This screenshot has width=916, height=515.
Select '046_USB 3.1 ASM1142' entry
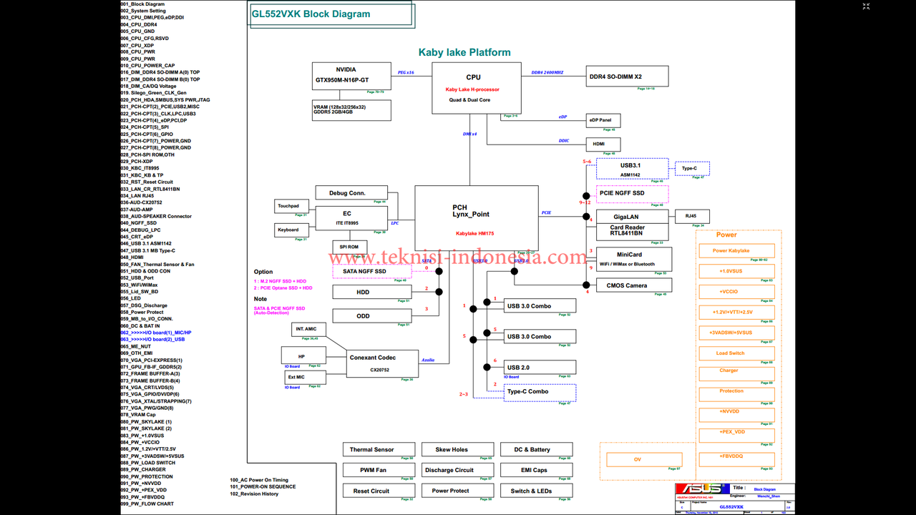(146, 243)
